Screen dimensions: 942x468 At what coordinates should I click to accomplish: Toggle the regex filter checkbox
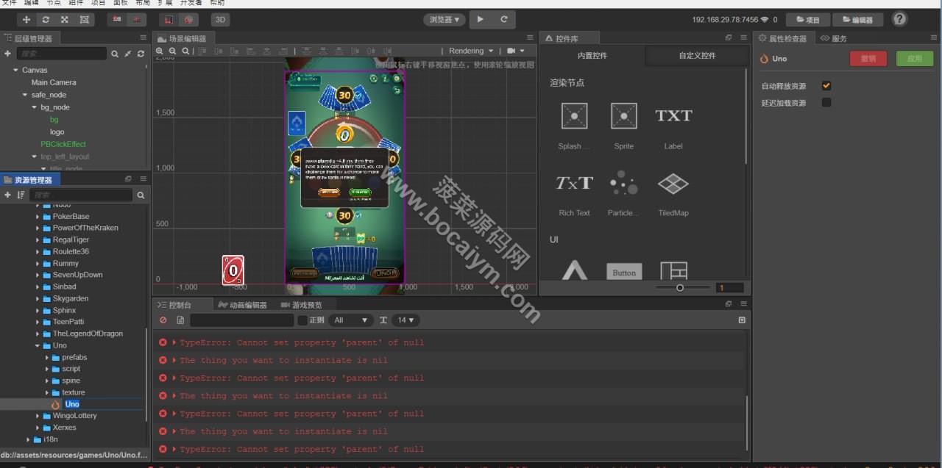[x=302, y=320]
